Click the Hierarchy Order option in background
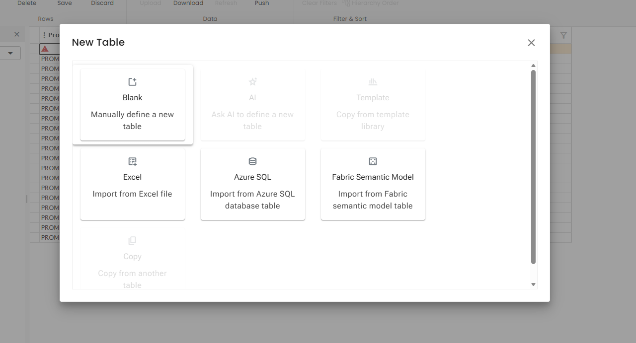This screenshot has width=636, height=343. pyautogui.click(x=370, y=3)
